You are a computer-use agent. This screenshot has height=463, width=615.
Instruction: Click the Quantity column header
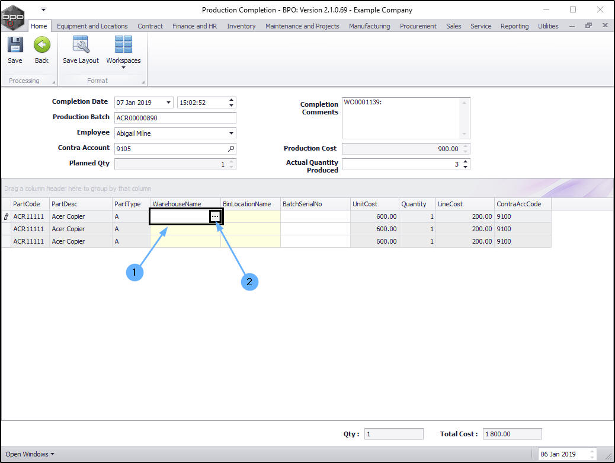click(x=417, y=204)
